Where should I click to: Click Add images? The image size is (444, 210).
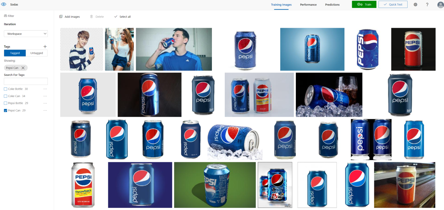[x=69, y=17]
